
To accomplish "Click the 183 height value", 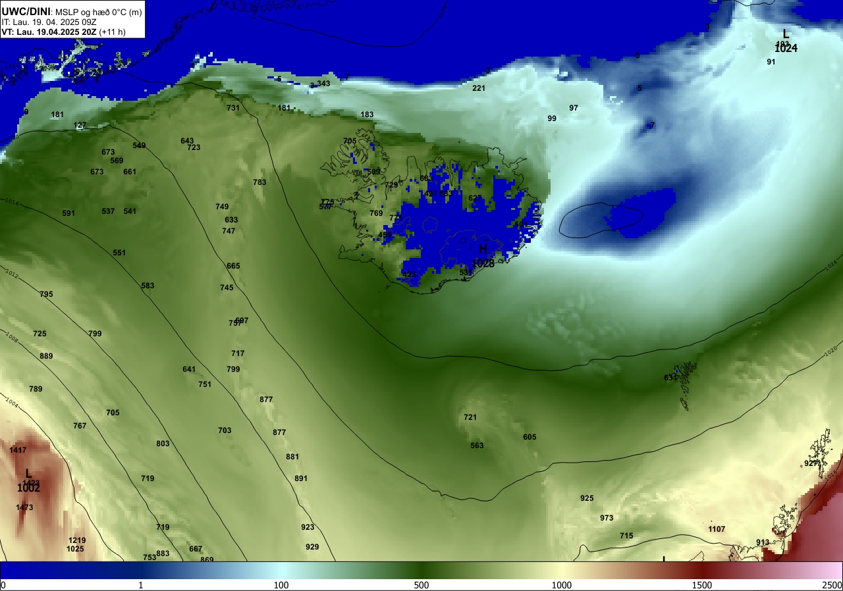I will point(367,115).
